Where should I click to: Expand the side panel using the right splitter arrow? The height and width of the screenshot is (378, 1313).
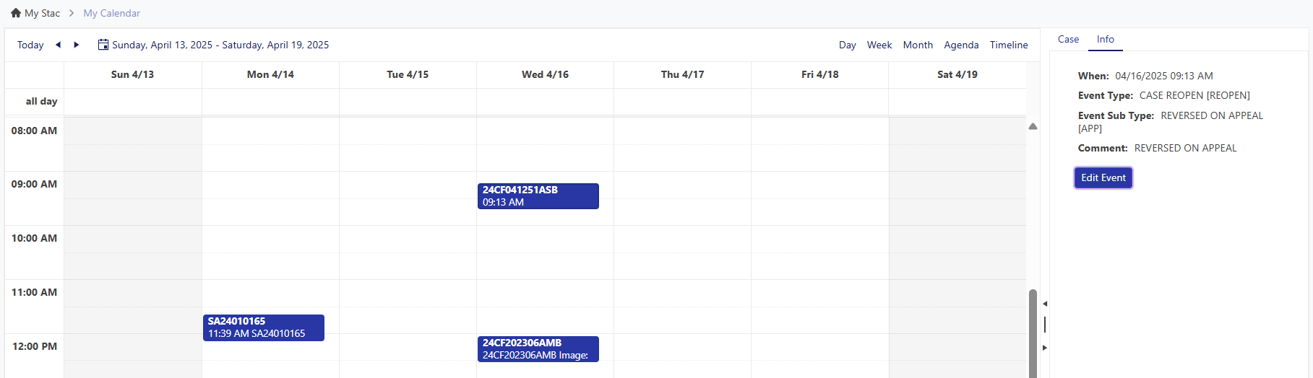click(x=1045, y=348)
